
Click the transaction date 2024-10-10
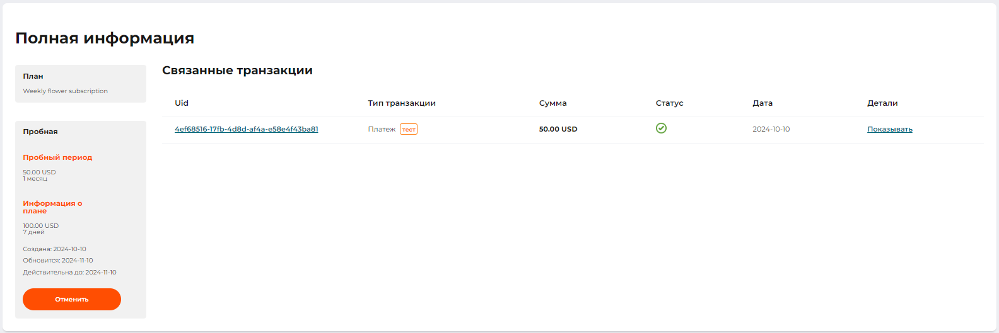[771, 129]
